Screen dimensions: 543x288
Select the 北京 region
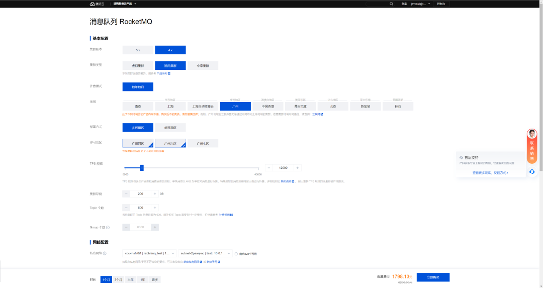tap(333, 106)
